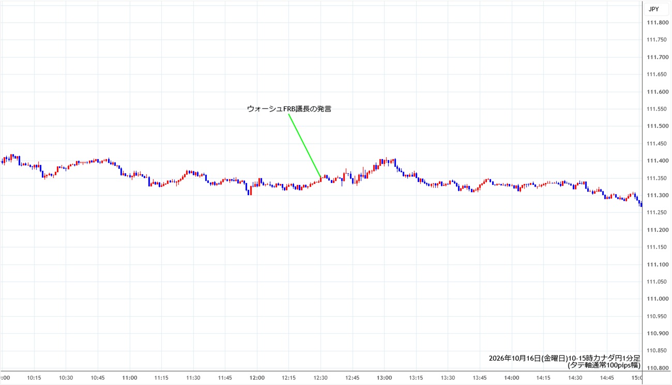The image size is (672, 385).
Task: Click the 111.350 price axis label
Action: (657, 178)
